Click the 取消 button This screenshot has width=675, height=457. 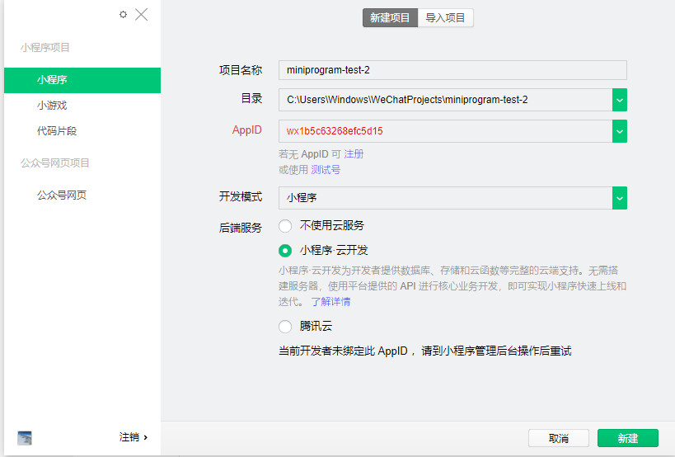click(558, 438)
